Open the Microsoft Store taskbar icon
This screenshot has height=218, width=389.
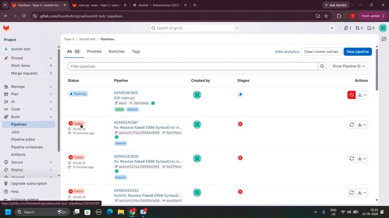tap(87, 212)
